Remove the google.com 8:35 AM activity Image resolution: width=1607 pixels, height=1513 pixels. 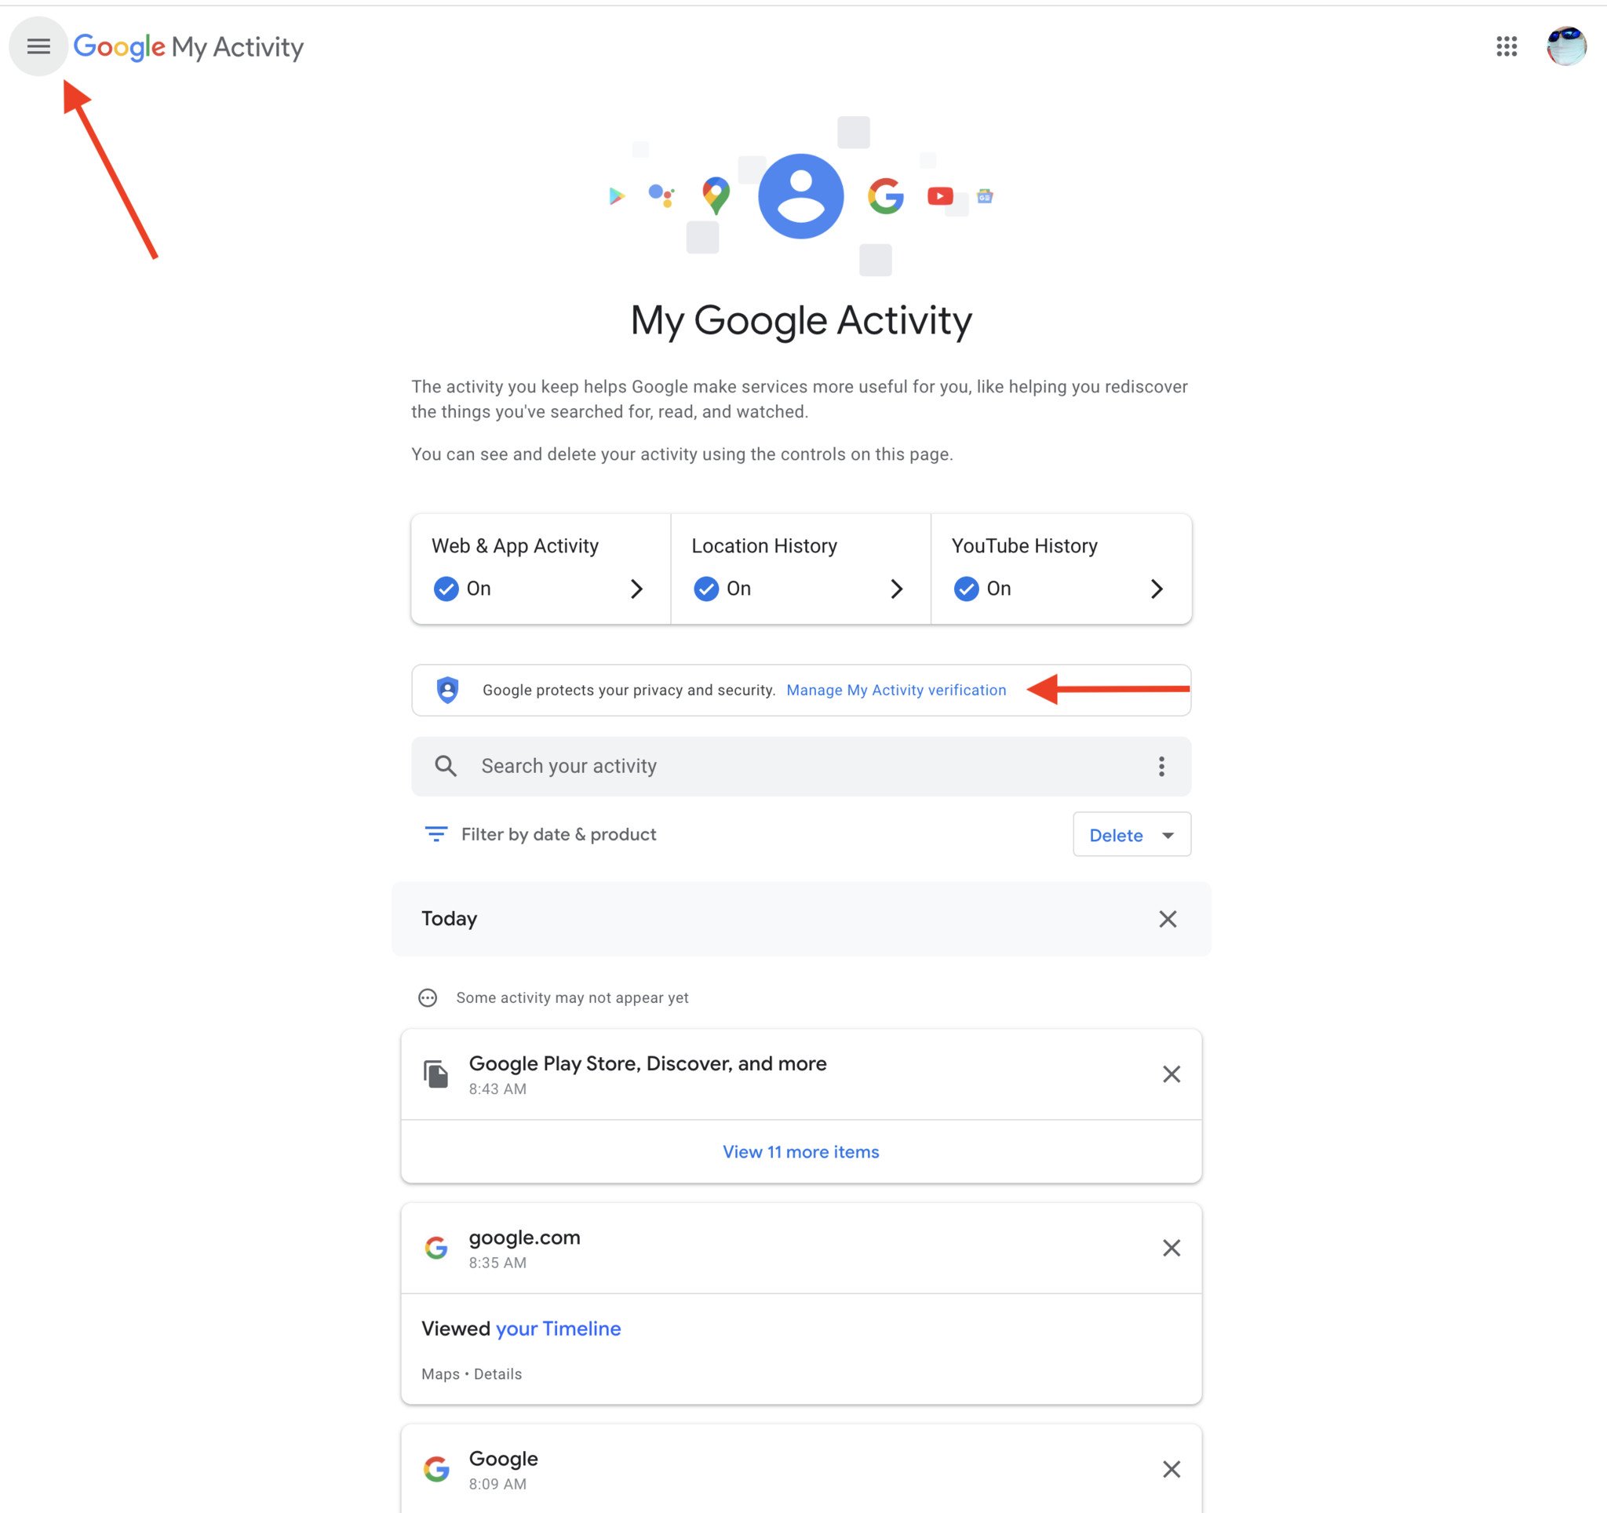pos(1172,1248)
